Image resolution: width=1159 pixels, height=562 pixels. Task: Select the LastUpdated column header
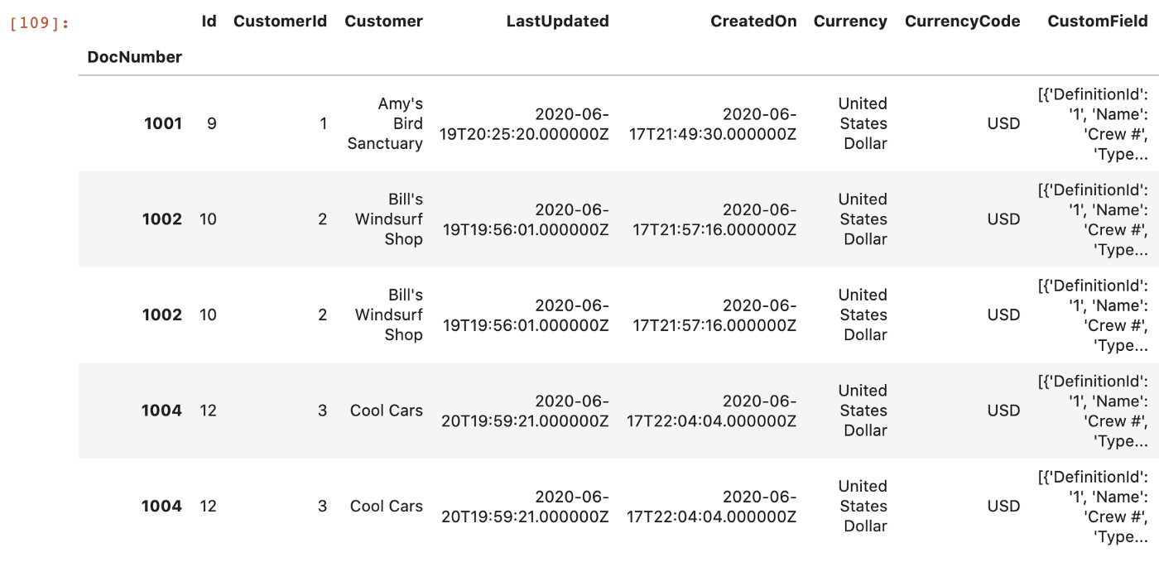pos(557,22)
